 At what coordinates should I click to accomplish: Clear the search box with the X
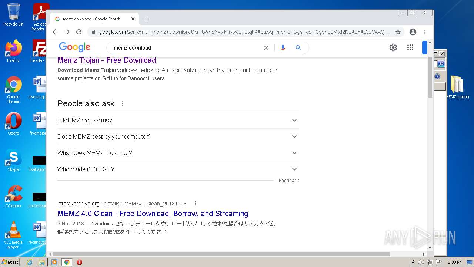tap(266, 48)
